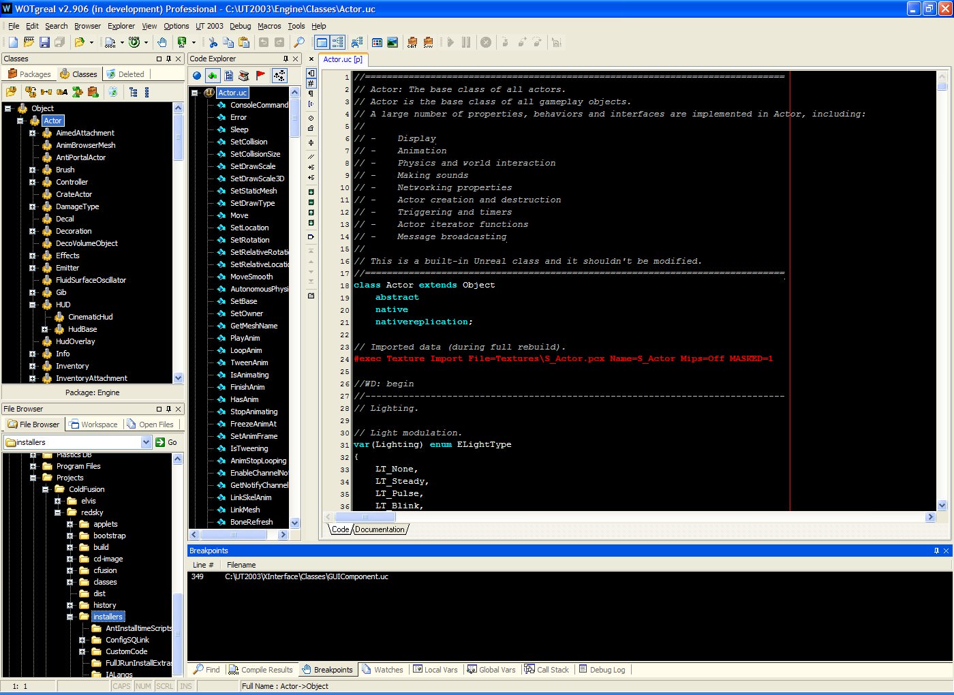Screen dimensions: 954x695
Task: Expand the Controller class node
Action: [x=32, y=182]
